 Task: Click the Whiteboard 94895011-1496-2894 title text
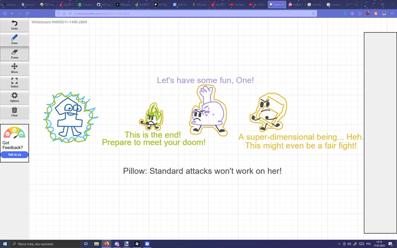click(x=59, y=22)
